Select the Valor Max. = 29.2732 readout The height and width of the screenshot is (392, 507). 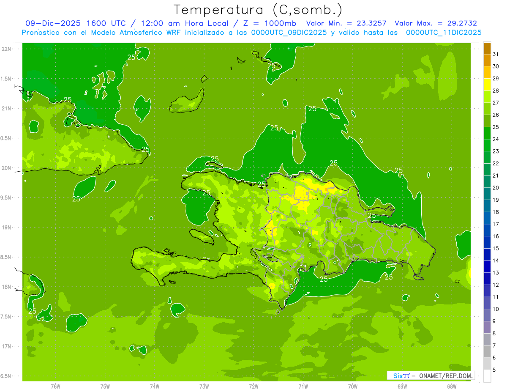(436, 23)
